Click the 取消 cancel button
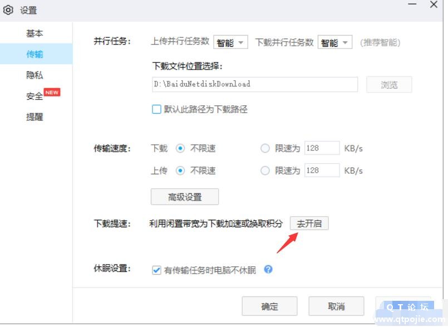Viewport: 448px width, 327px height. click(x=336, y=306)
